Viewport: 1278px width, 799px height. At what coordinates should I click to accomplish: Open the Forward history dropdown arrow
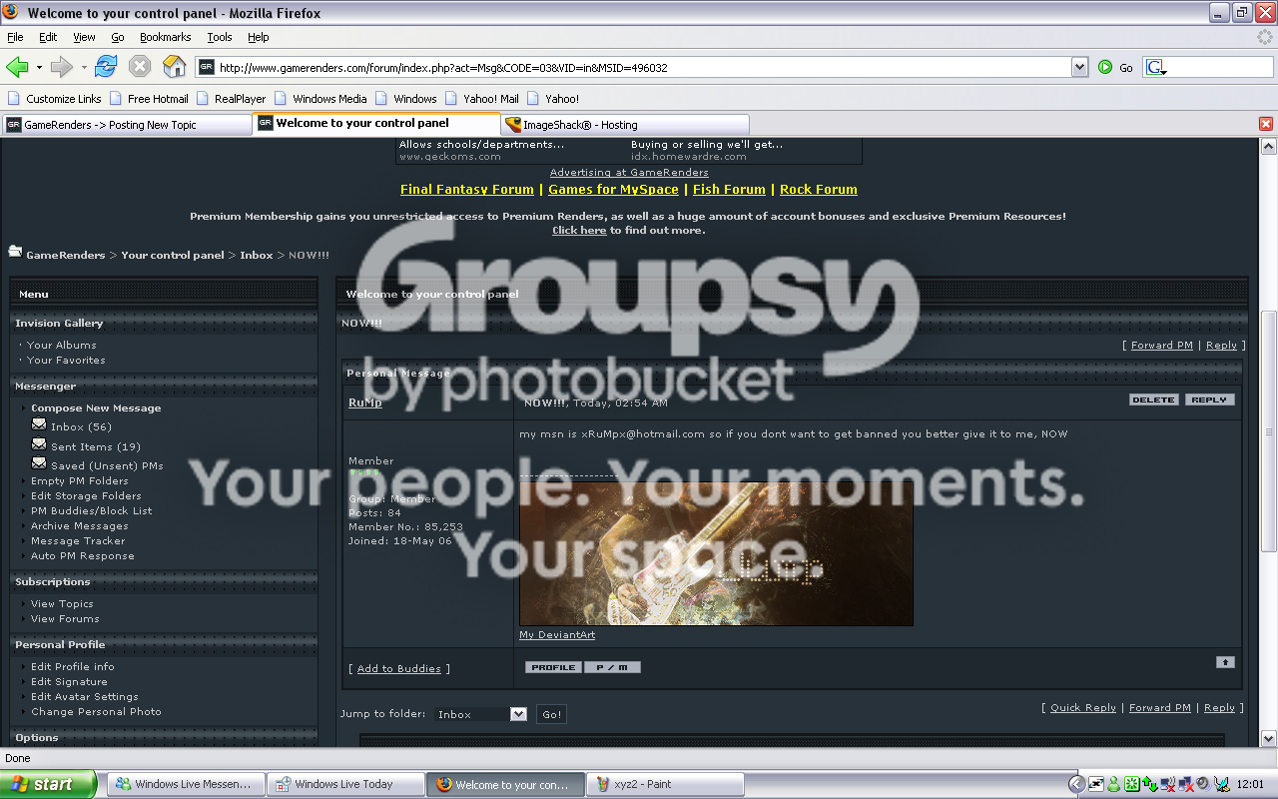click(84, 68)
